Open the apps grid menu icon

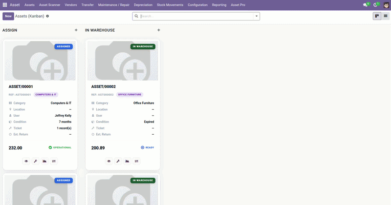point(5,5)
